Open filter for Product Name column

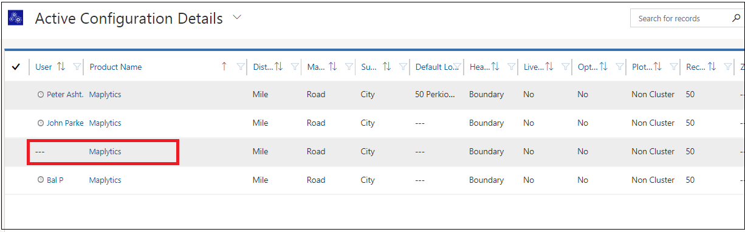[x=240, y=67]
